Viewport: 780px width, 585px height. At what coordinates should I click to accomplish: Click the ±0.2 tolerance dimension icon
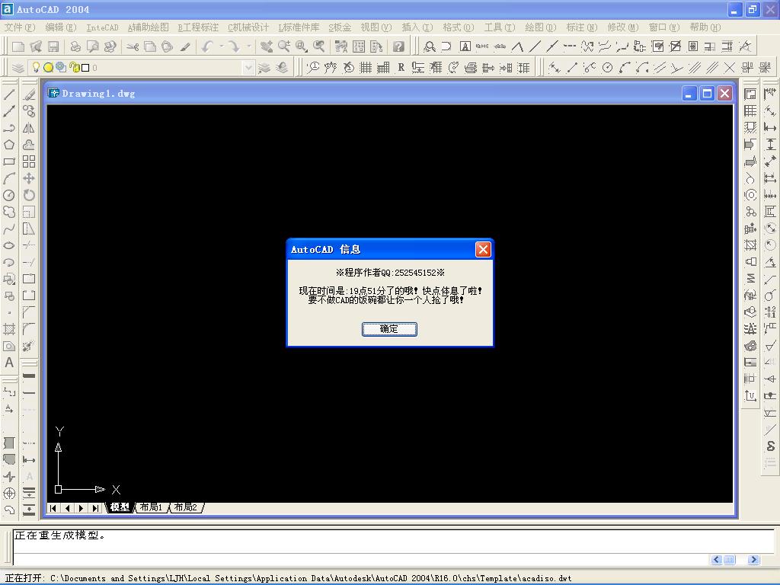point(770,312)
